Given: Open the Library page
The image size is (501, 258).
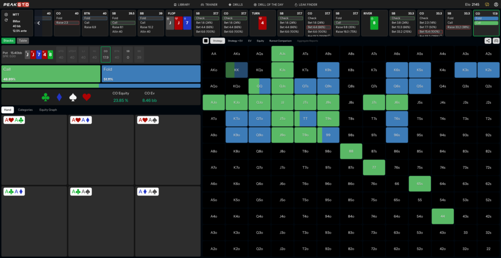Looking at the screenshot, I should (x=182, y=5).
